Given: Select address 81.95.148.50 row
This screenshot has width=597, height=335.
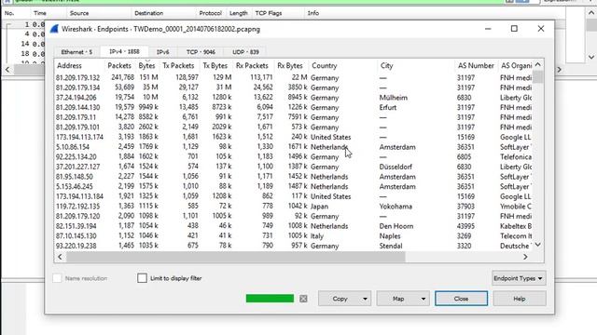Looking at the screenshot, I should (294, 176).
